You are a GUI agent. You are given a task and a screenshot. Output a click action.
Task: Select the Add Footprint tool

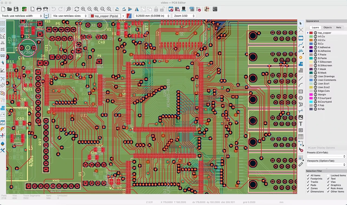(301, 38)
